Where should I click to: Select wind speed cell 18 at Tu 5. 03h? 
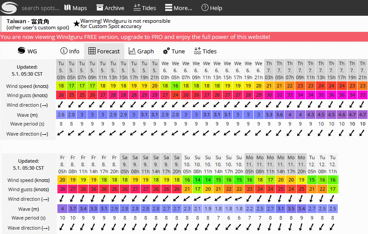(61, 86)
